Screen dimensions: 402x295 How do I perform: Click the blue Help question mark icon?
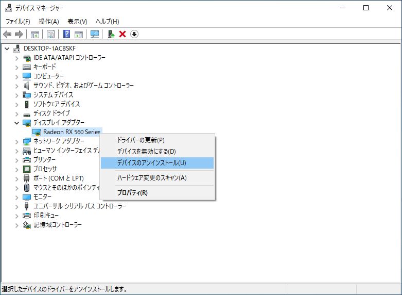tap(67, 34)
